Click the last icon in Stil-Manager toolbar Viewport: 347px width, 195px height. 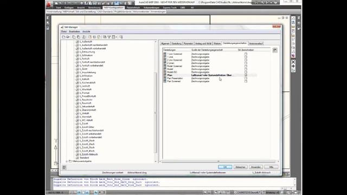[121, 37]
